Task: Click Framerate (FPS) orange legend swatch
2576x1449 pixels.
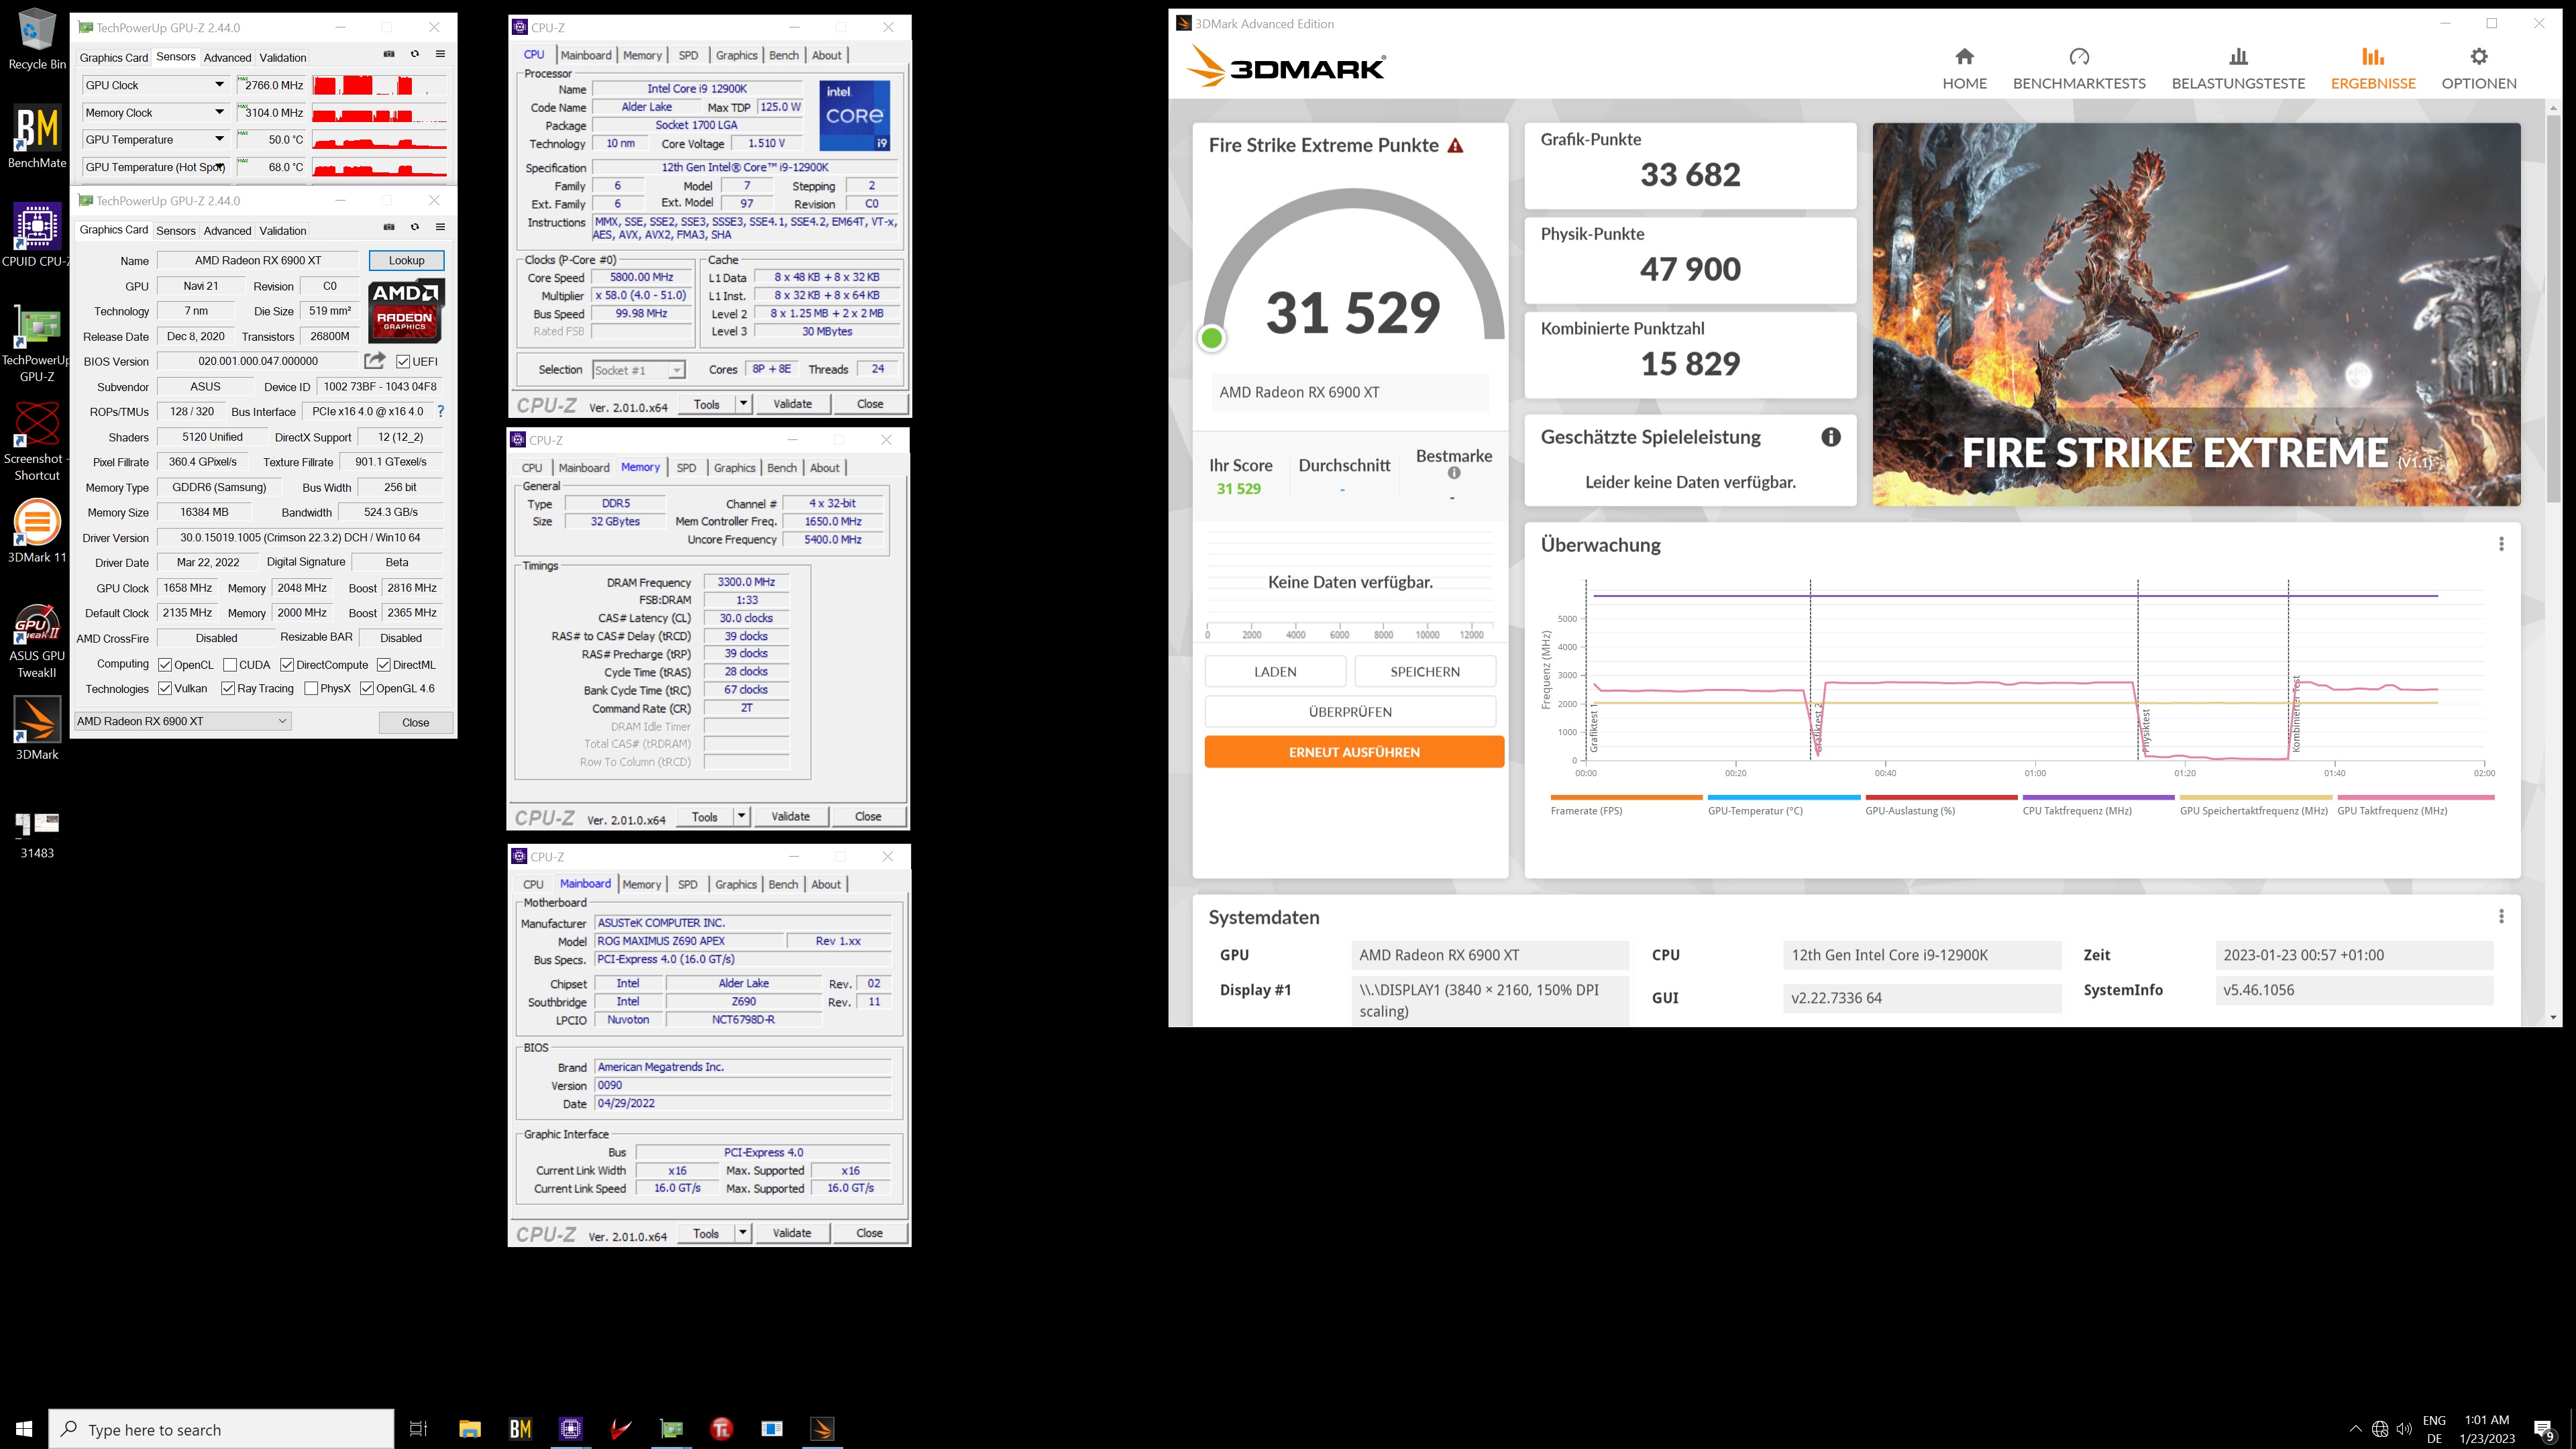Action: tap(1626, 798)
